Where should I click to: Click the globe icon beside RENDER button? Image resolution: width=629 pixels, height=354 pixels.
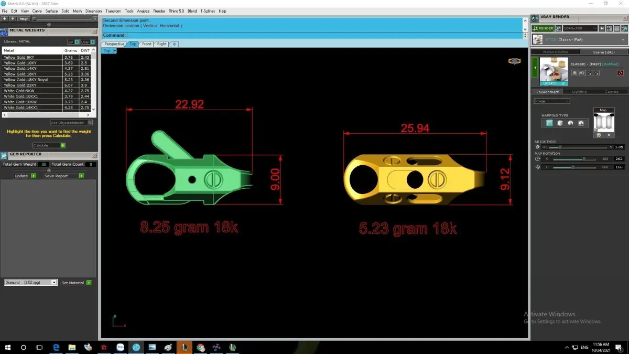(559, 28)
